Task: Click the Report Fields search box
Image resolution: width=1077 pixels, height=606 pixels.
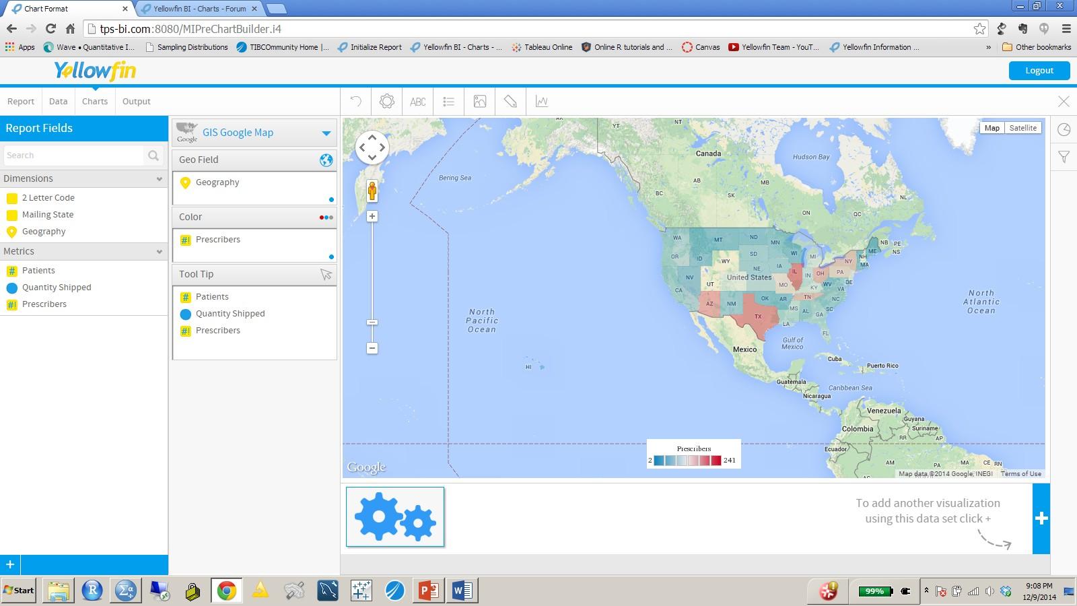Action: coord(74,156)
